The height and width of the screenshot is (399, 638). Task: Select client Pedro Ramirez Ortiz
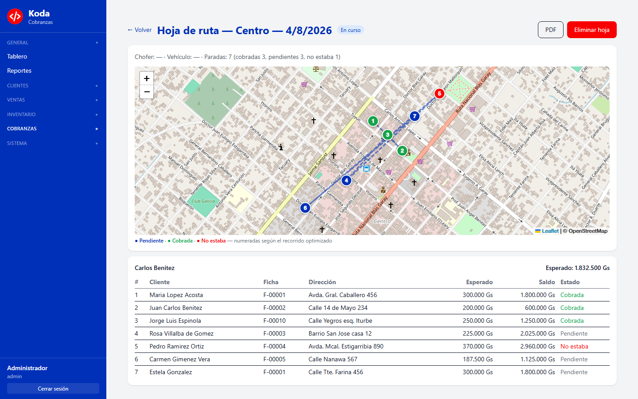(177, 346)
